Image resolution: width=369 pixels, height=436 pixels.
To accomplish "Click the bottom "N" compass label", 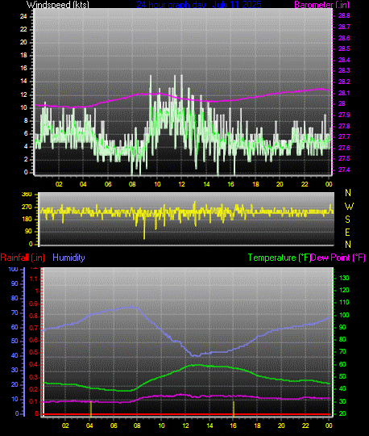I will pyautogui.click(x=348, y=245).
